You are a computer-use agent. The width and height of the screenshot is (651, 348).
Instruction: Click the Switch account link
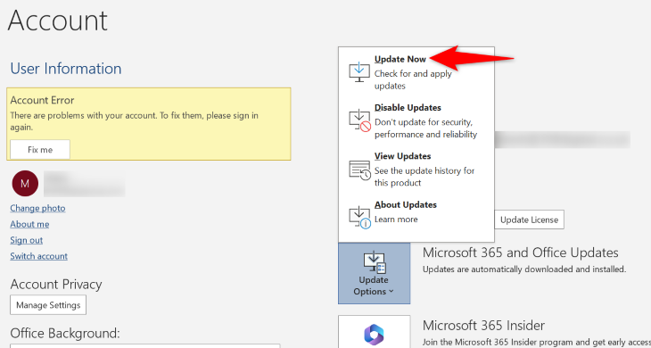[x=39, y=256]
